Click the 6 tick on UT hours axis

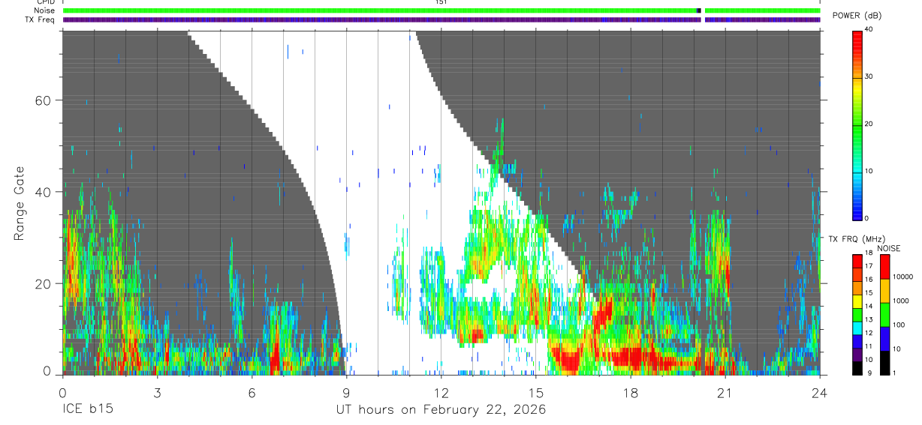click(252, 393)
